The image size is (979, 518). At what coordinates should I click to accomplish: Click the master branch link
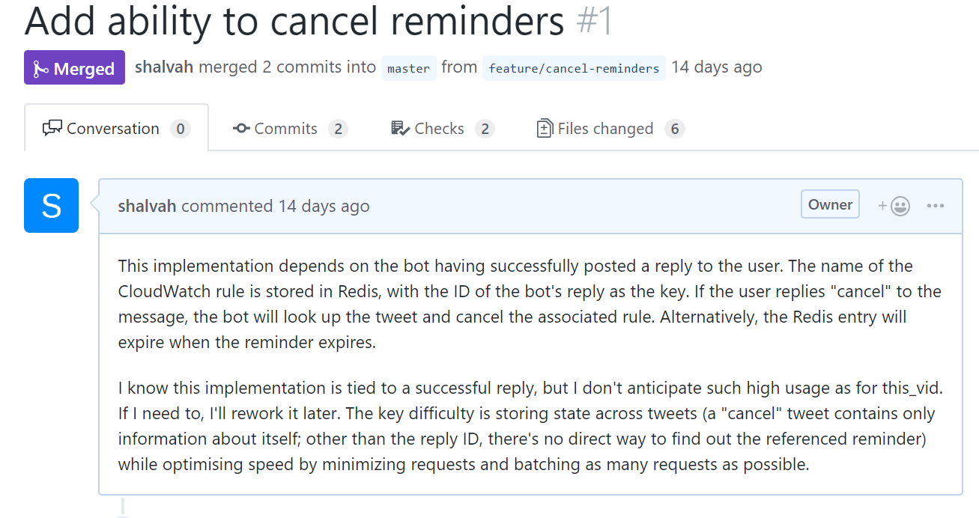(x=408, y=68)
